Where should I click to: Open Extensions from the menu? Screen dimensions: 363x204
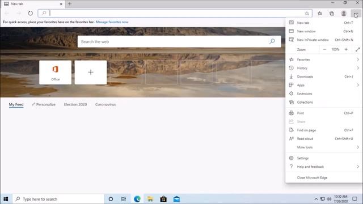coord(324,93)
